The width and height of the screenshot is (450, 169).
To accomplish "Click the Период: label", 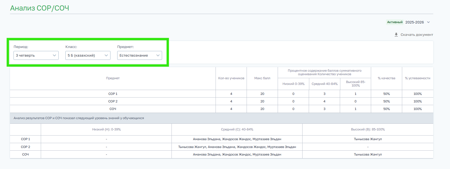I will pyautogui.click(x=21, y=47).
